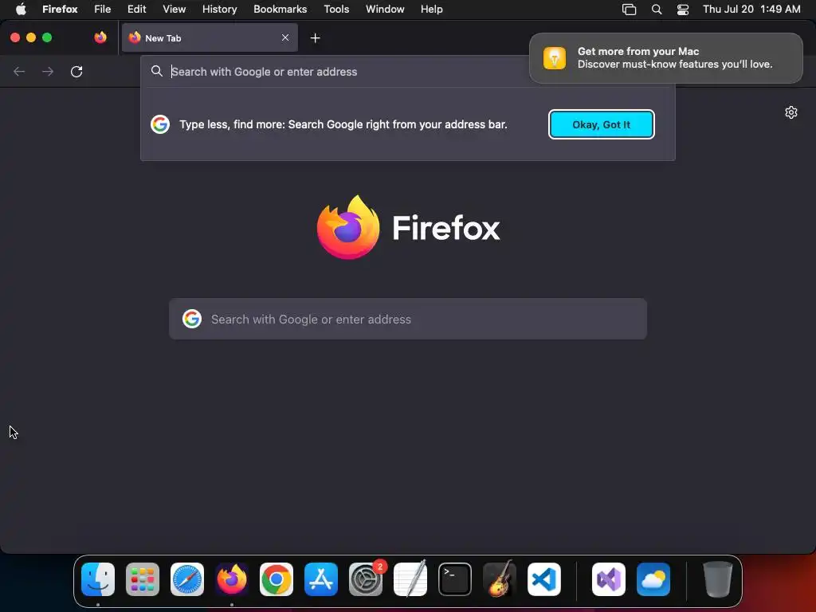This screenshot has width=816, height=612.
Task: Open Finder from the dock
Action: click(98, 579)
